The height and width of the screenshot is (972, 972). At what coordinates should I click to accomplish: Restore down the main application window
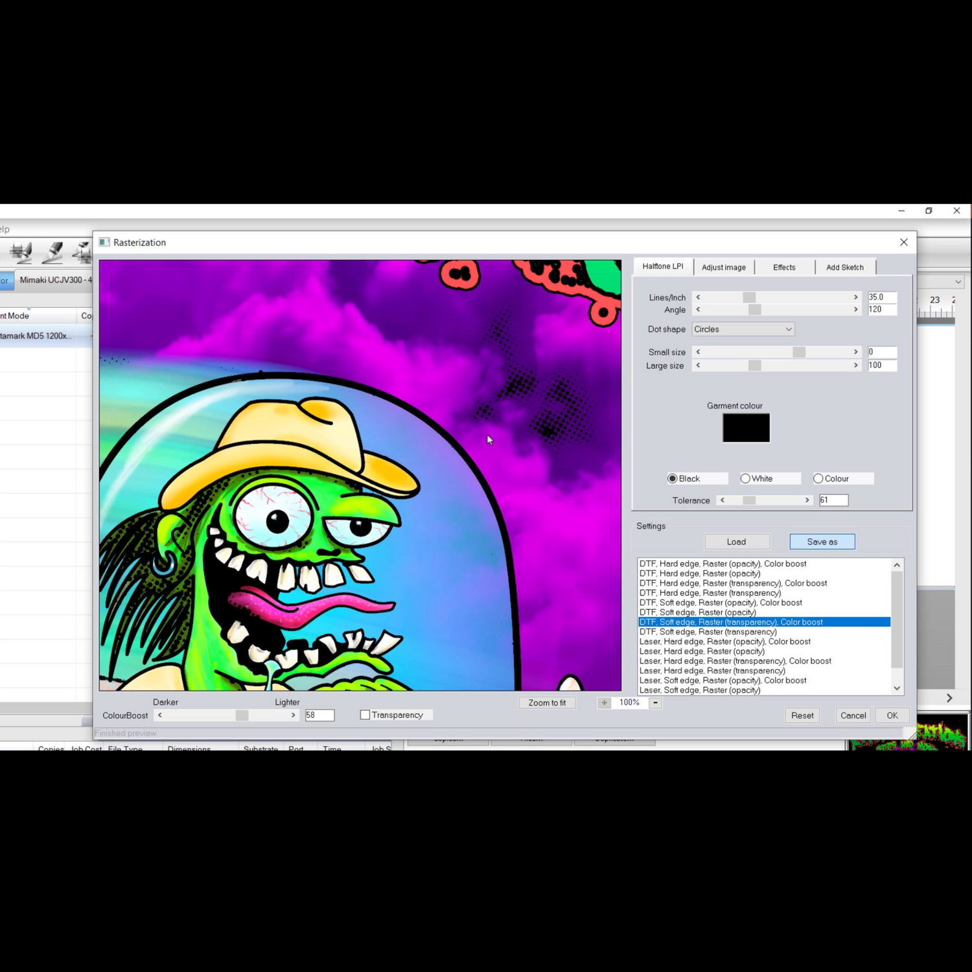click(x=929, y=211)
